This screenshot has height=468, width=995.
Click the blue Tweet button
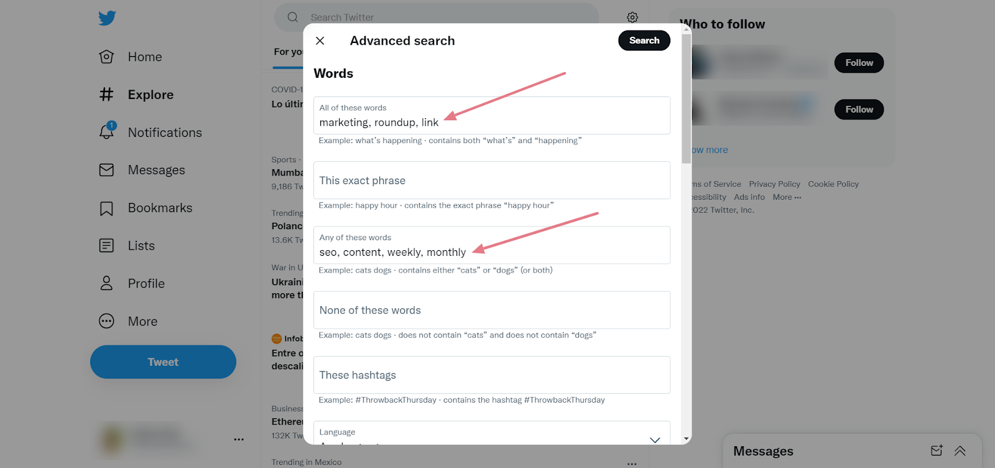163,362
